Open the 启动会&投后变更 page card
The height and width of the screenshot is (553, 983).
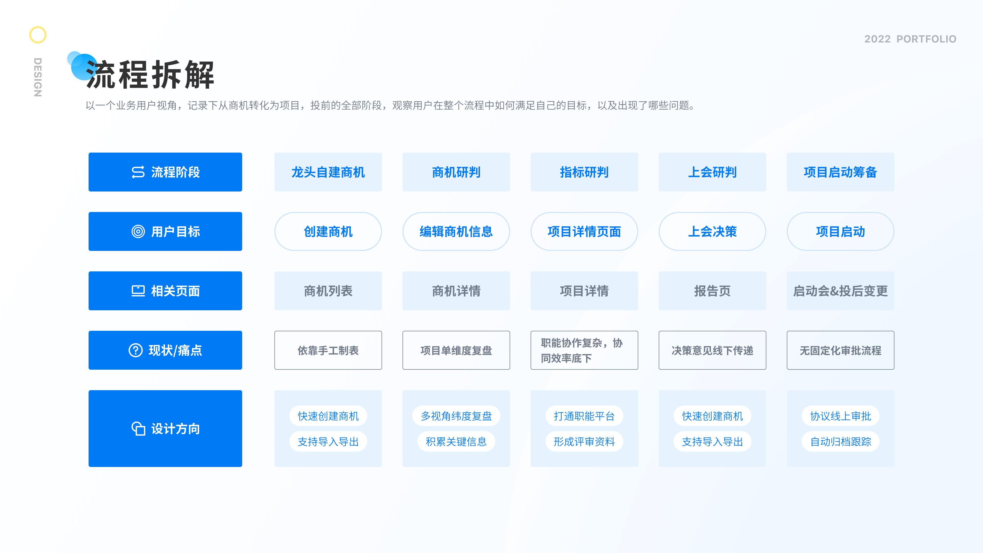tap(840, 291)
